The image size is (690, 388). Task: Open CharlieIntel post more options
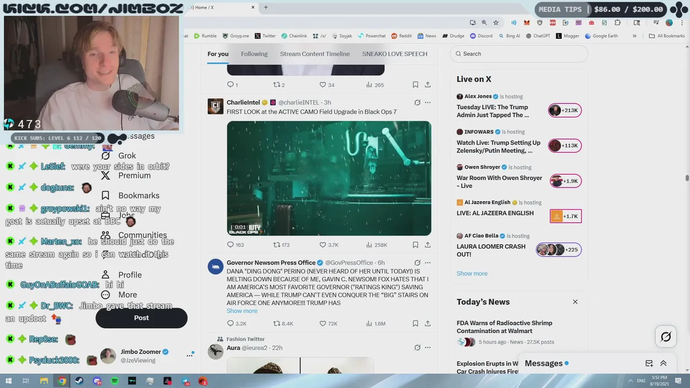coord(427,102)
